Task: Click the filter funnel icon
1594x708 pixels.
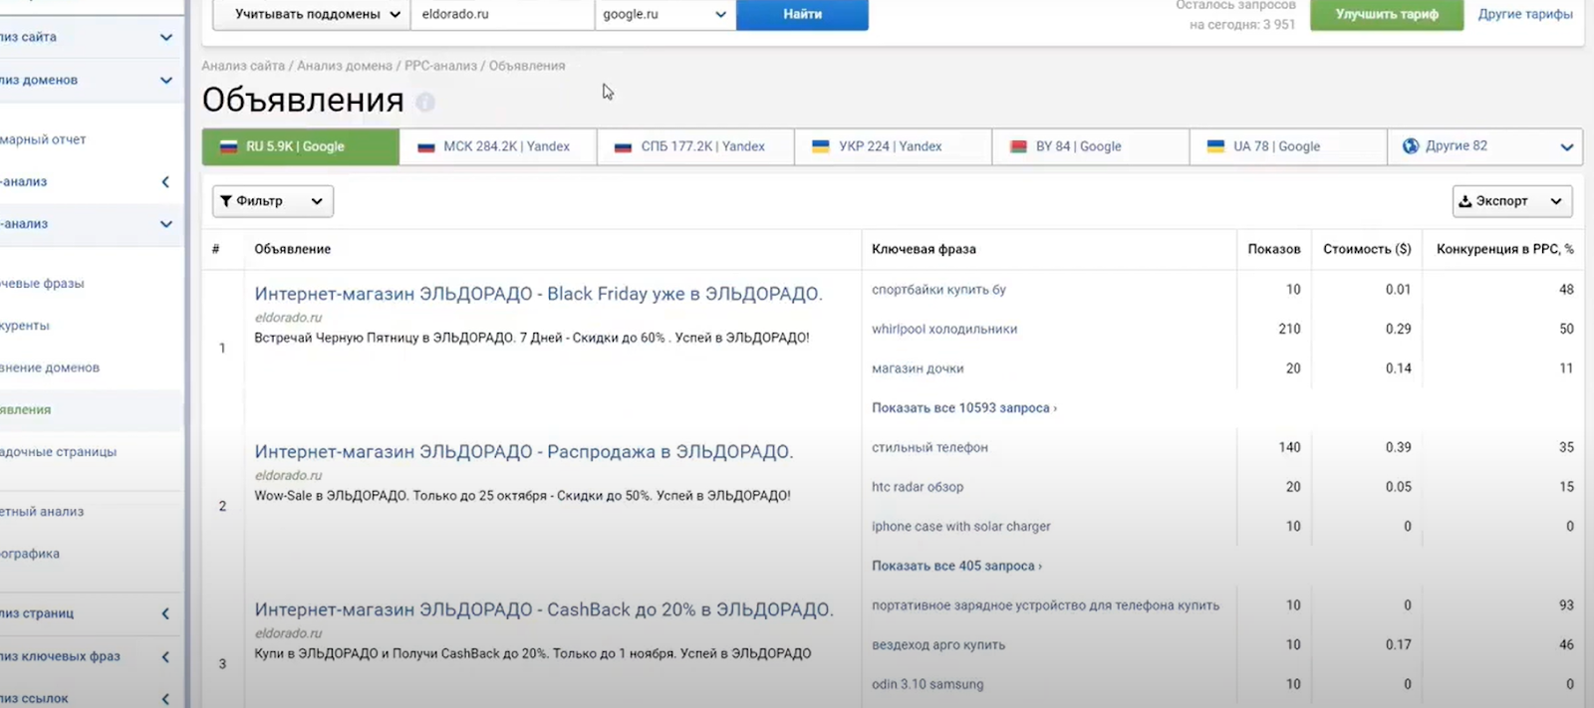Action: pos(226,201)
